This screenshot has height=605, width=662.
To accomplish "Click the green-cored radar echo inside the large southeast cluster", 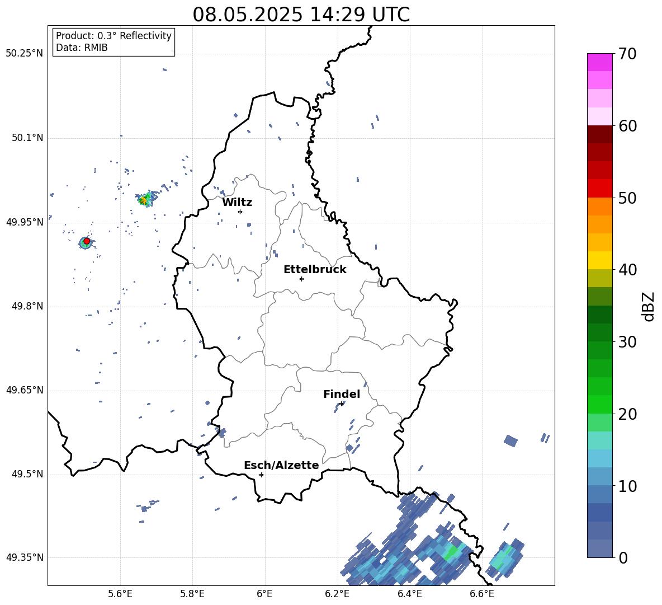I will pos(452,552).
